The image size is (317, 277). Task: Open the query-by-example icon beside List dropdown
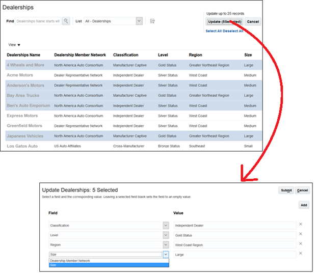pos(152,21)
